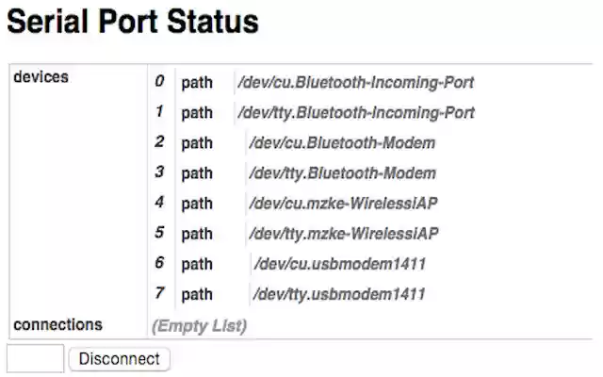Screen dimensions: 603x377
Task: Select device index 0 in the list
Action: click(159, 82)
